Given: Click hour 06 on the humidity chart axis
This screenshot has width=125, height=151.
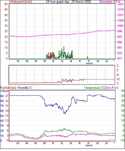Looking at the screenshot, I should point(35,143).
